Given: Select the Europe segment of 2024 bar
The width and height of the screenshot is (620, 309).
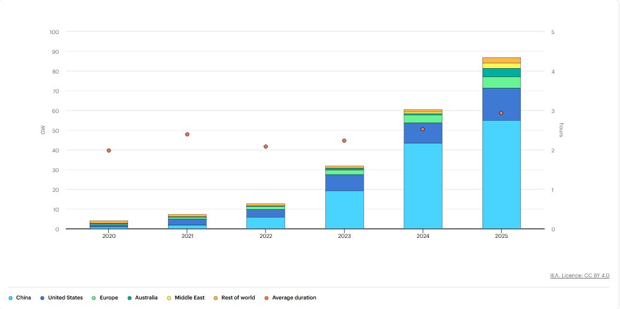Looking at the screenshot, I should coord(423,119).
